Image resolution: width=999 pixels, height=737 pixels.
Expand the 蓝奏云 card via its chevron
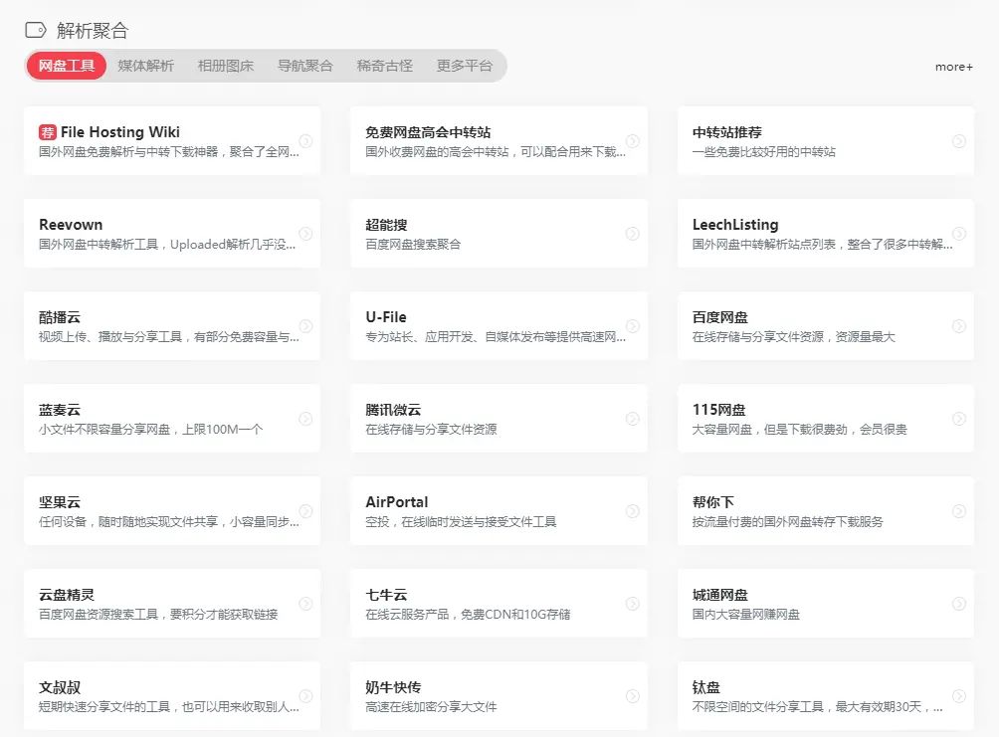coord(304,418)
